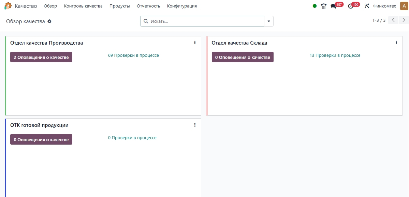Viewport: 409px width, 197px height.
Task: Go to the next page arrow
Action: [404, 20]
